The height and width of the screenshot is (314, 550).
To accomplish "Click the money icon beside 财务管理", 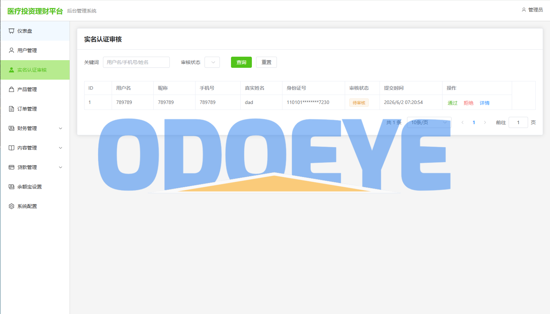I will (x=11, y=128).
